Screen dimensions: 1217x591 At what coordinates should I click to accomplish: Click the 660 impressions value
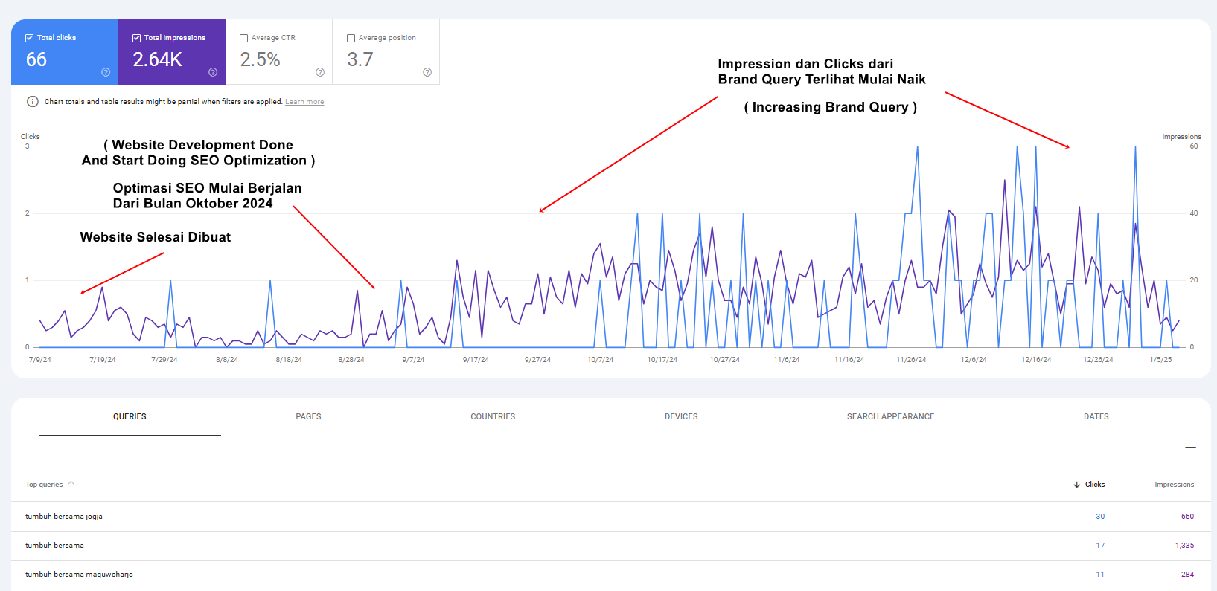[x=1187, y=517]
